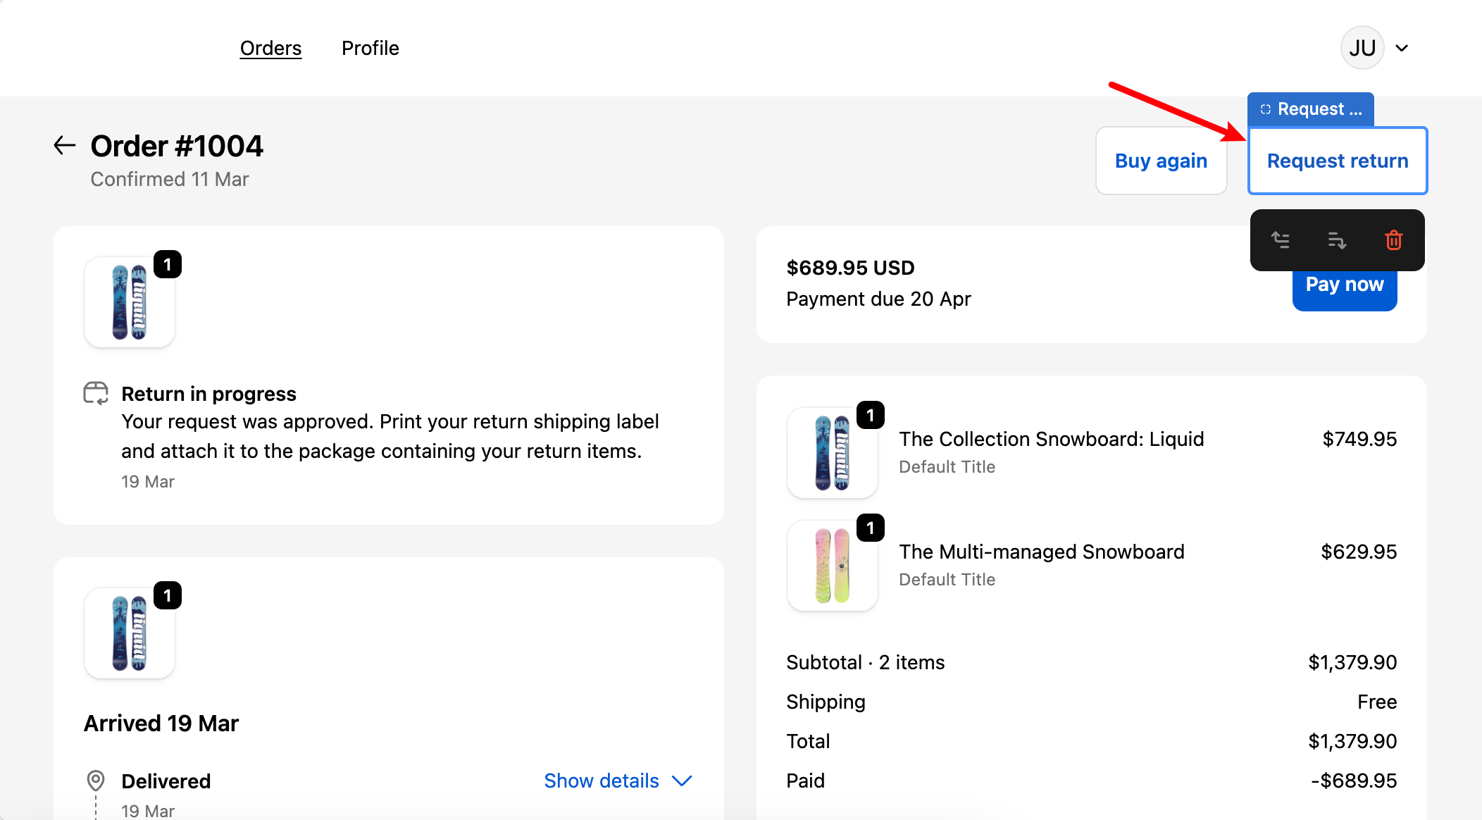Click the move block down icon

coord(1336,240)
